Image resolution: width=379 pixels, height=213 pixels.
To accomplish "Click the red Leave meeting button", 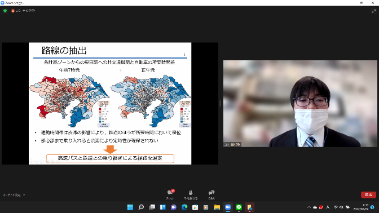I will pyautogui.click(x=368, y=194).
